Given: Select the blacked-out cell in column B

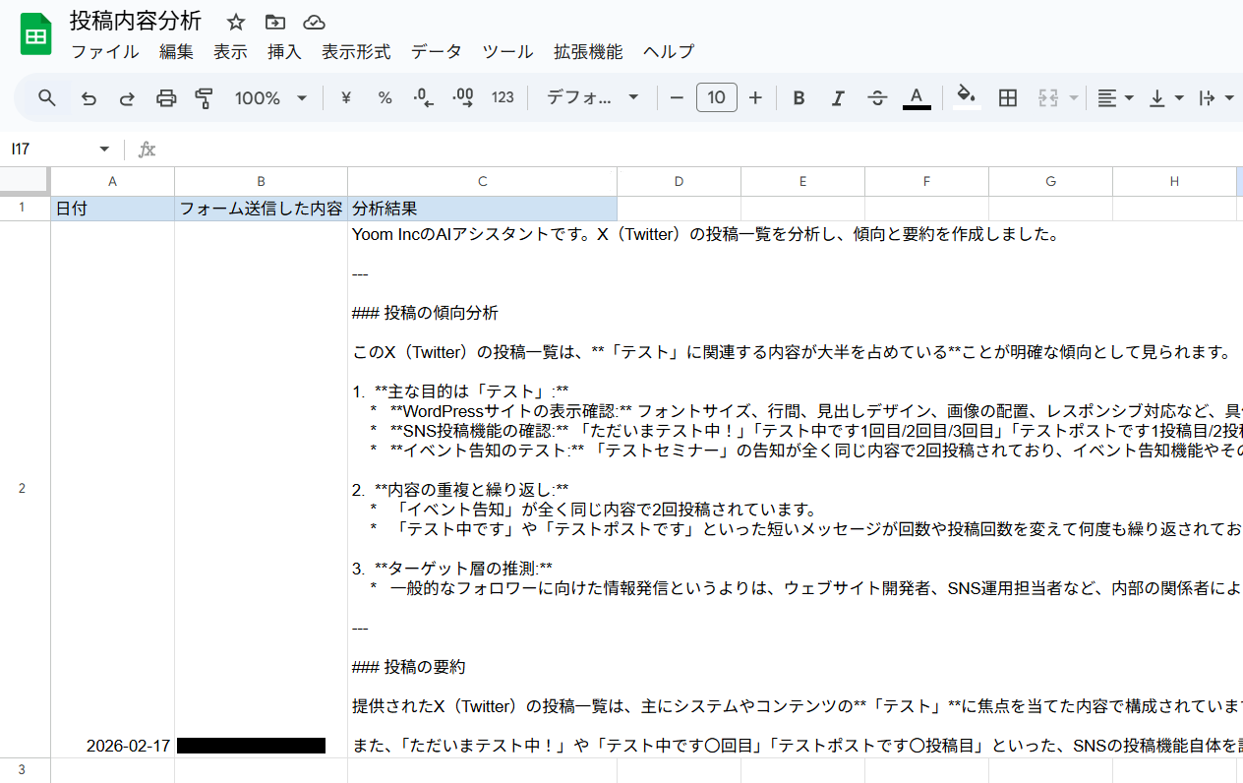Looking at the screenshot, I should (261, 489).
